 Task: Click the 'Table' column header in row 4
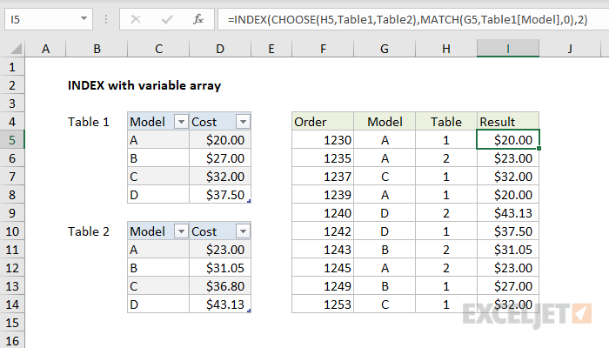click(x=446, y=122)
